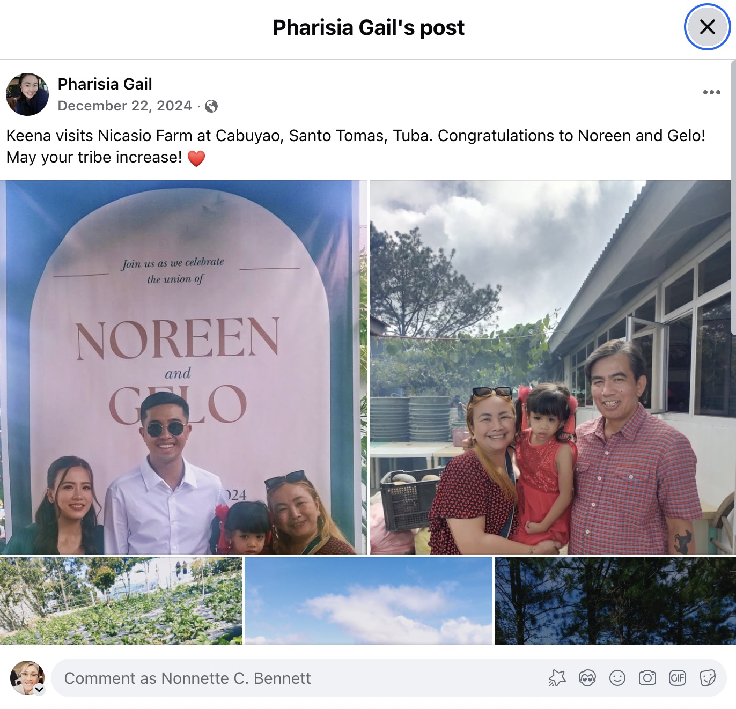The image size is (736, 709).
Task: Click the public globe privacy icon
Action: point(211,106)
